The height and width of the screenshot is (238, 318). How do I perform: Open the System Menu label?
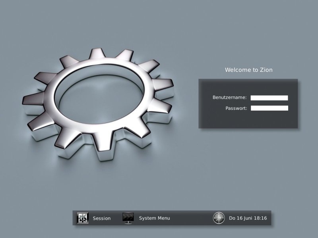(x=155, y=218)
